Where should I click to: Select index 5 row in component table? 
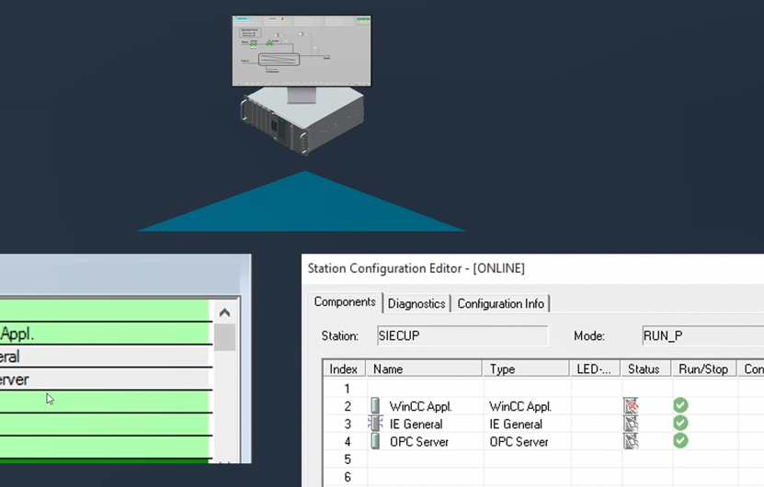point(543,459)
